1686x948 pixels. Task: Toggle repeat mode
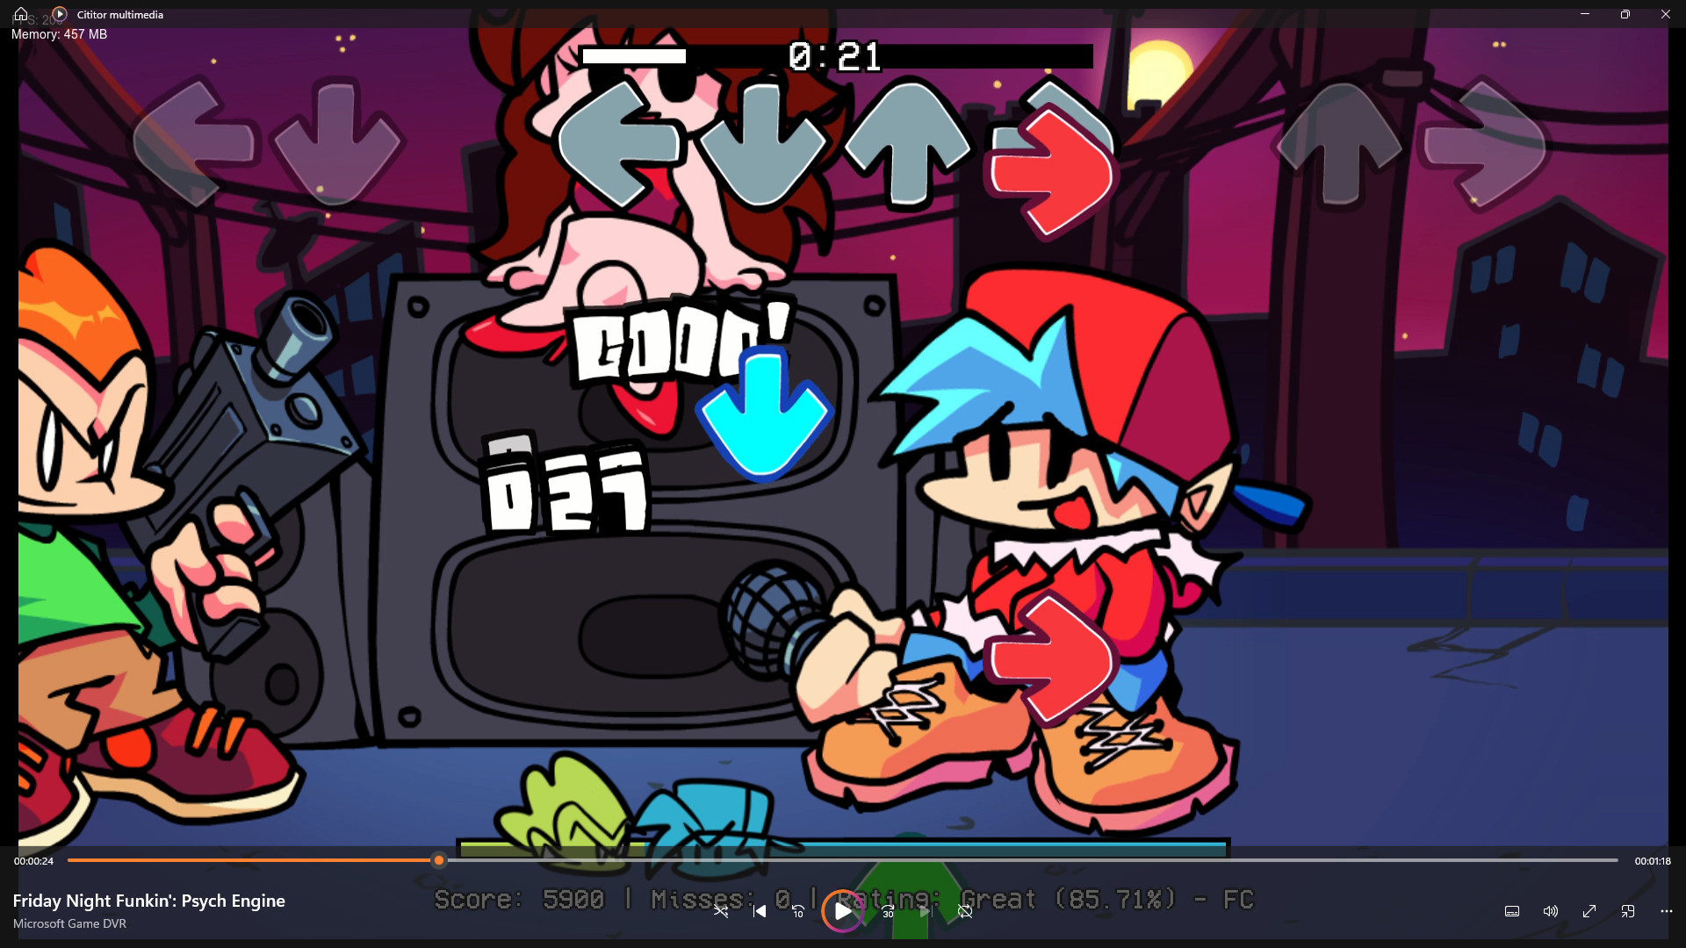pyautogui.click(x=965, y=911)
